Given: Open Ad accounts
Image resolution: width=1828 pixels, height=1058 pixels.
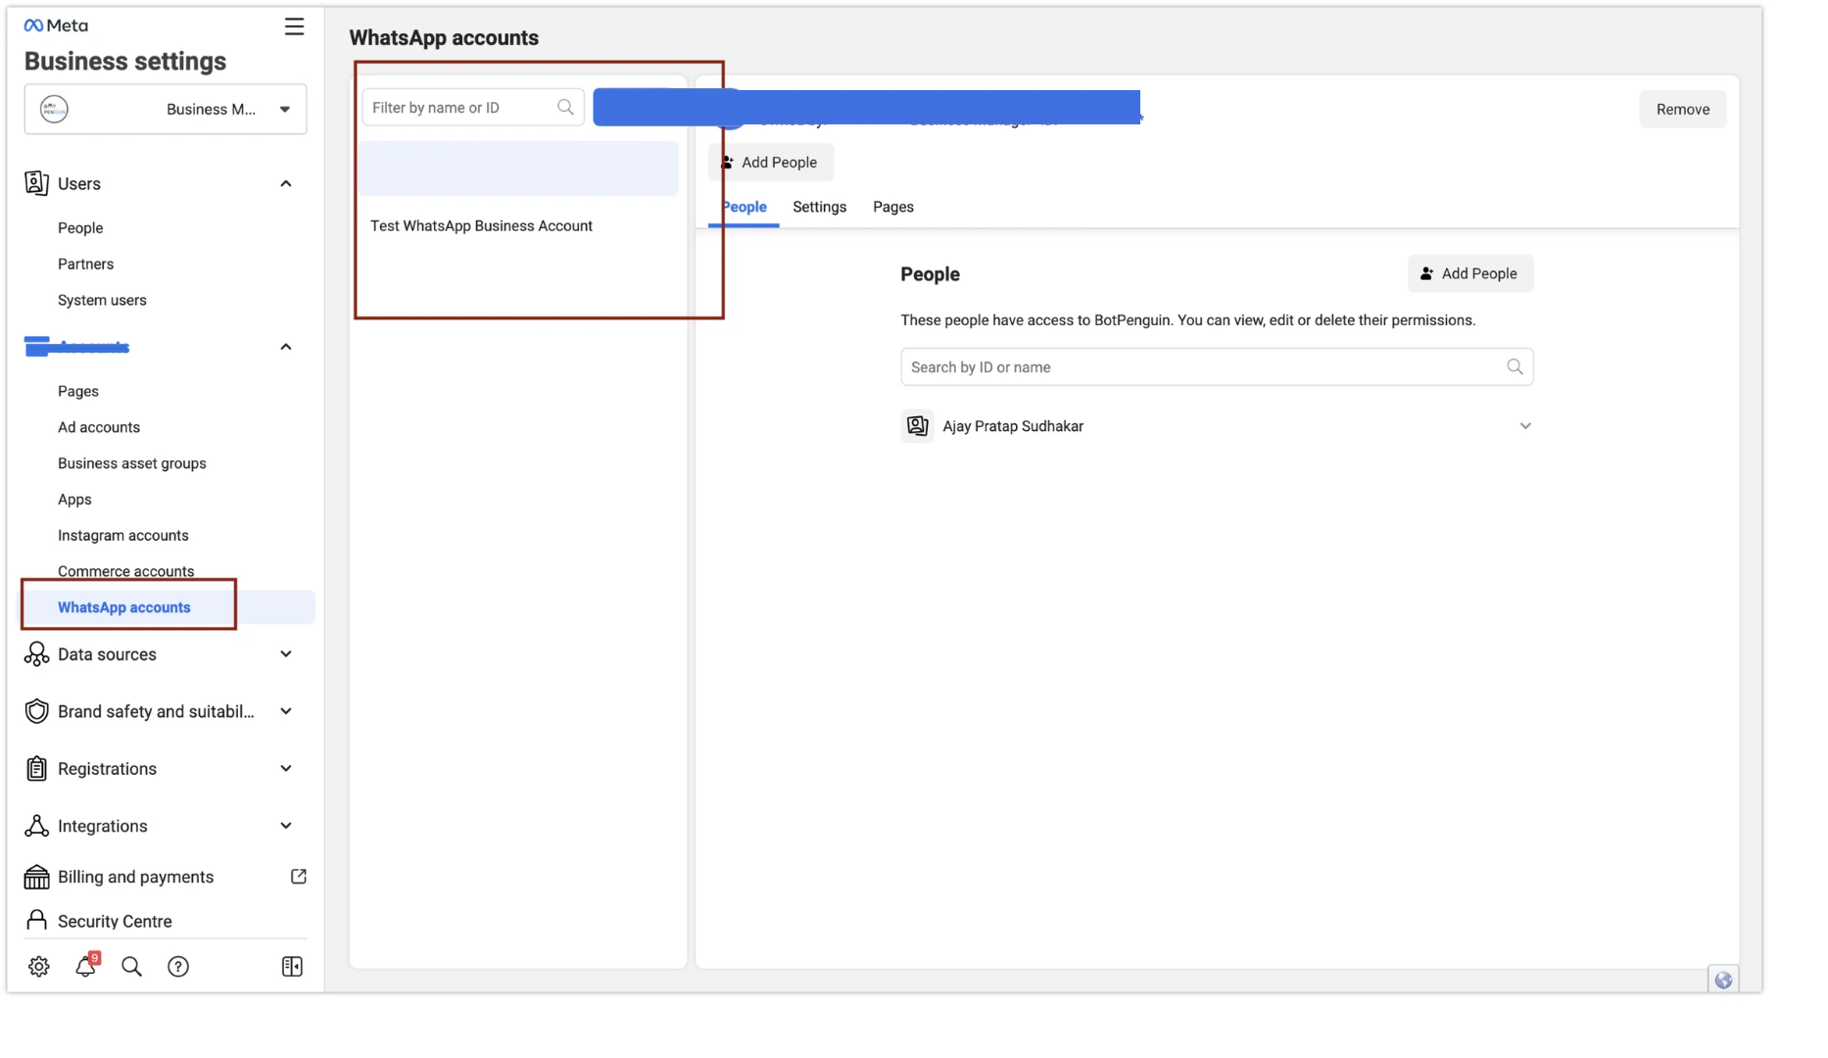Looking at the screenshot, I should tap(99, 427).
